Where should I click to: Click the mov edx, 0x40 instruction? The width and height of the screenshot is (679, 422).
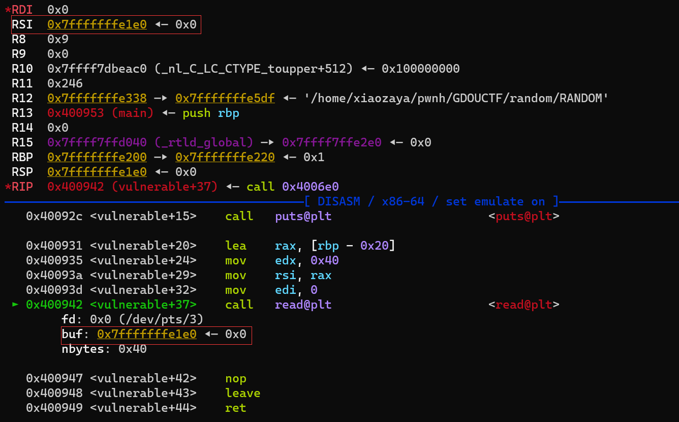(x=282, y=260)
